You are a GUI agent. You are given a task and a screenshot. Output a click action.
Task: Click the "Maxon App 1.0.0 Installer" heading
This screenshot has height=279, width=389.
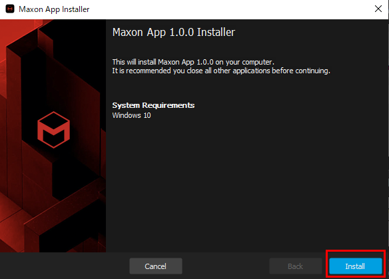click(x=174, y=32)
